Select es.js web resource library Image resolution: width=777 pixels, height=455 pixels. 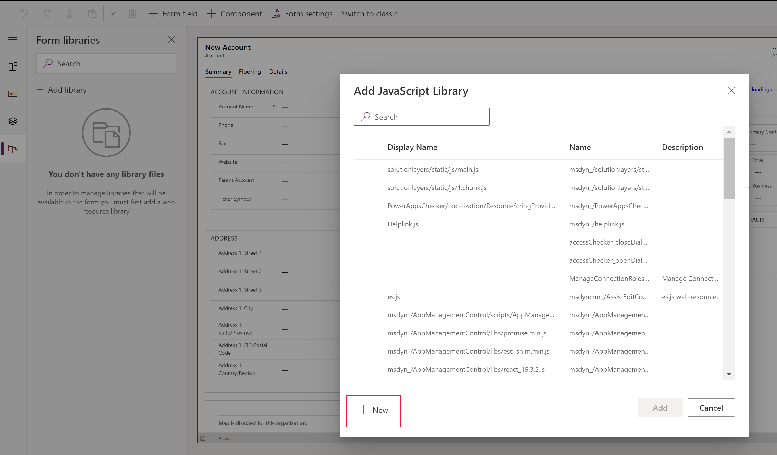click(393, 296)
